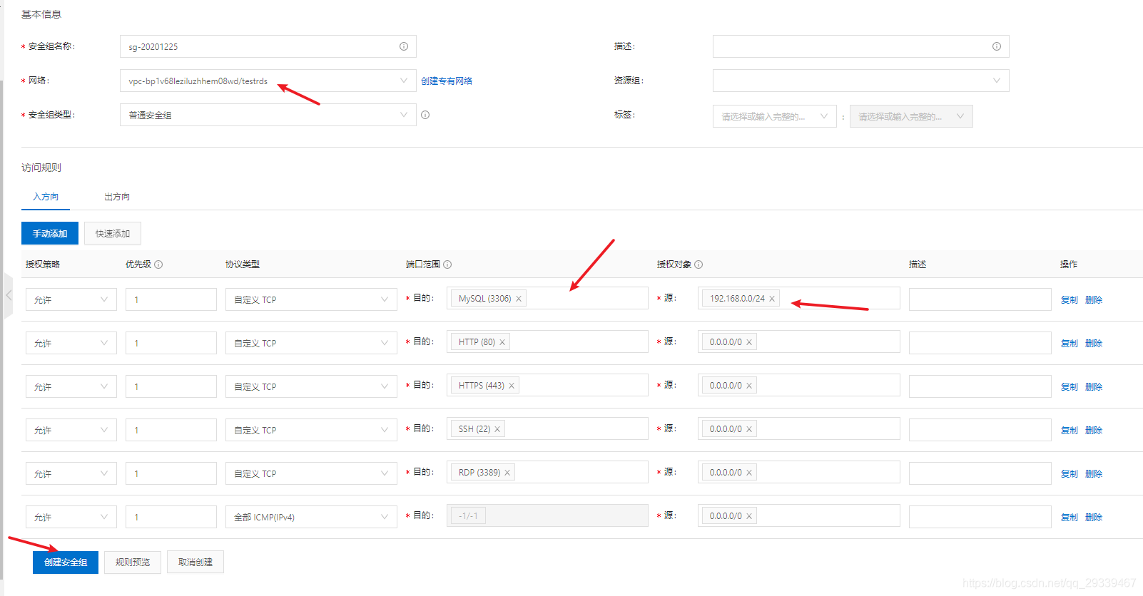Click 手动添加 button
The height and width of the screenshot is (596, 1143).
[50, 233]
